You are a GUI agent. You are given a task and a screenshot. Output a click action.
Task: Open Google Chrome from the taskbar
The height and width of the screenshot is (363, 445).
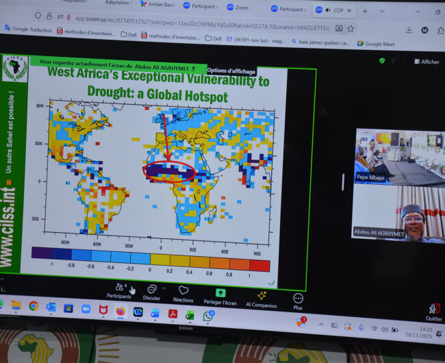tap(34, 306)
